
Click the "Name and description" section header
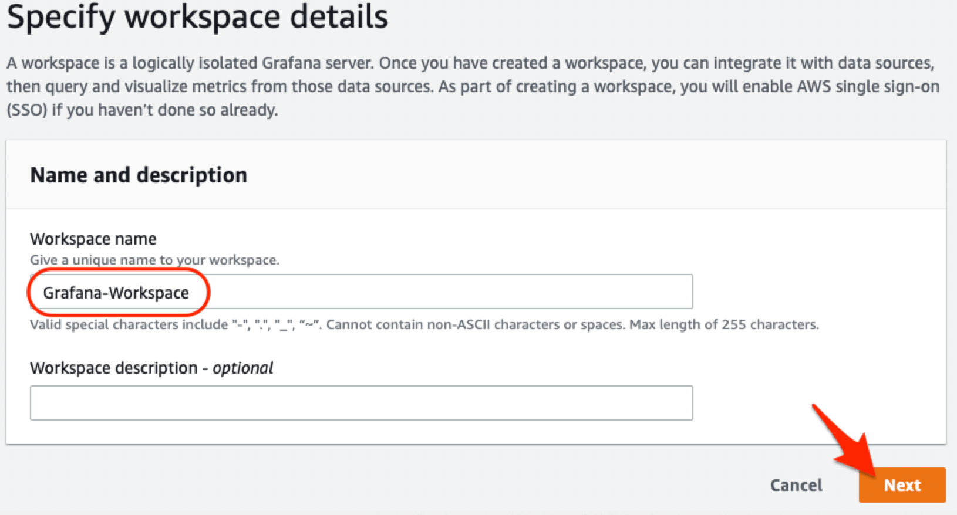click(x=139, y=175)
